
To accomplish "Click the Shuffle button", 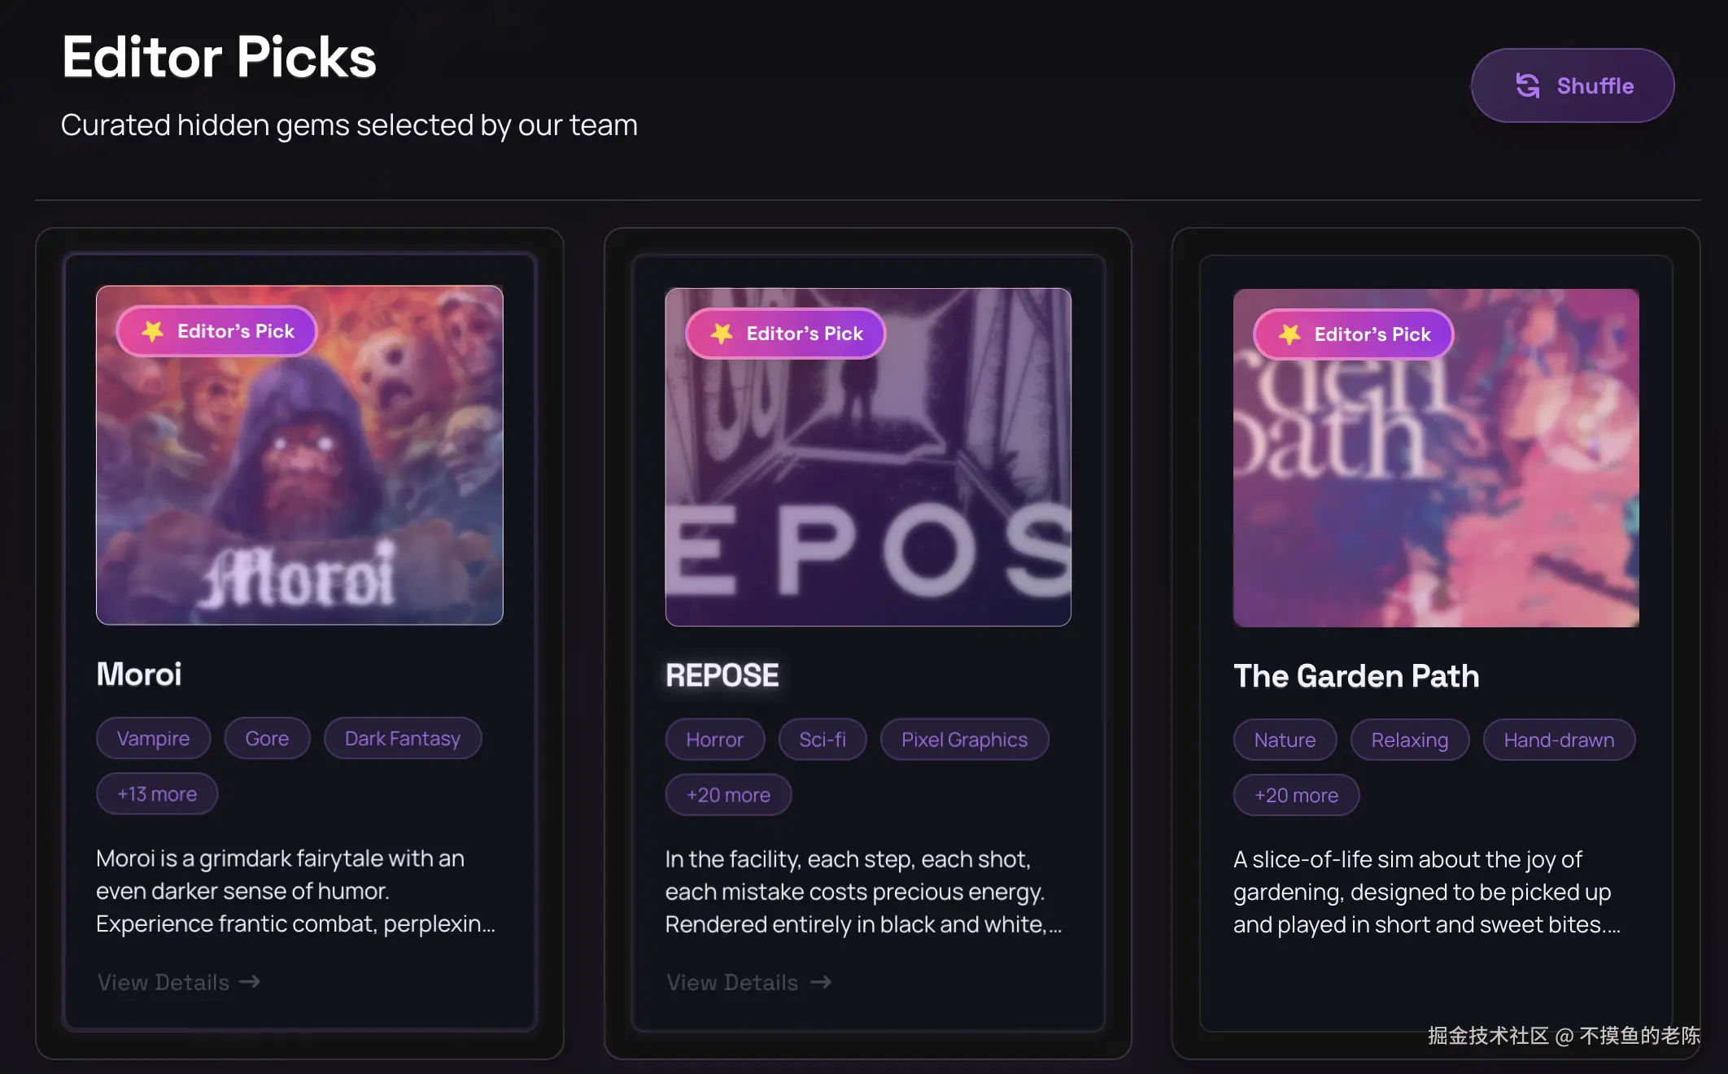I will pos(1572,85).
